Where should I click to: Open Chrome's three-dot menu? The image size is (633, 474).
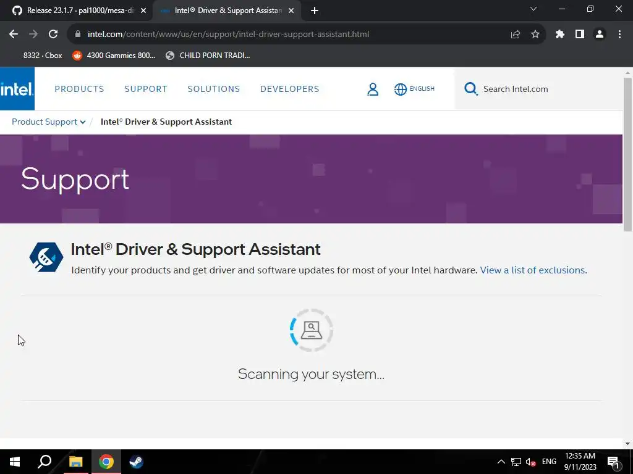619,35
